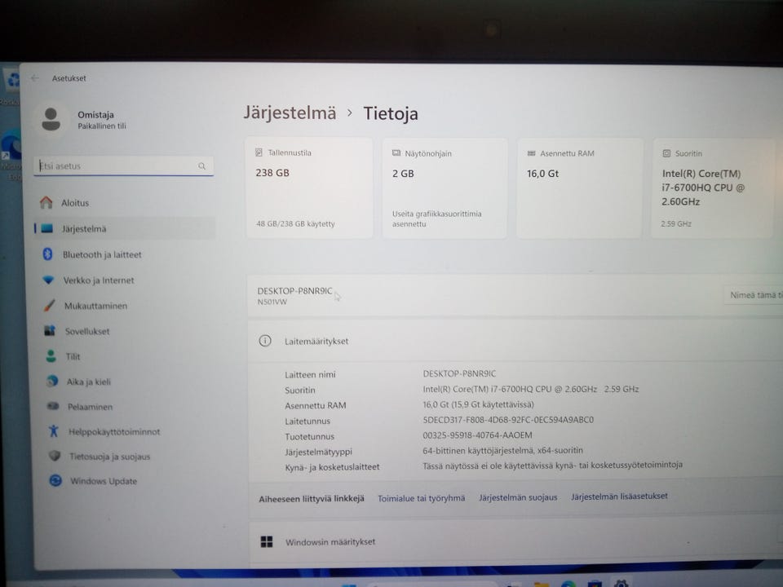Click the Asennettu RAM memory icon
783x587 pixels.
point(532,153)
